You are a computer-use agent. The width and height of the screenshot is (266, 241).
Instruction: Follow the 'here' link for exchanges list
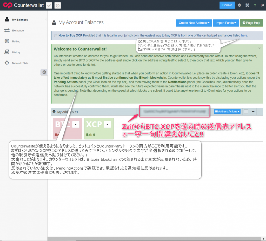(244, 35)
